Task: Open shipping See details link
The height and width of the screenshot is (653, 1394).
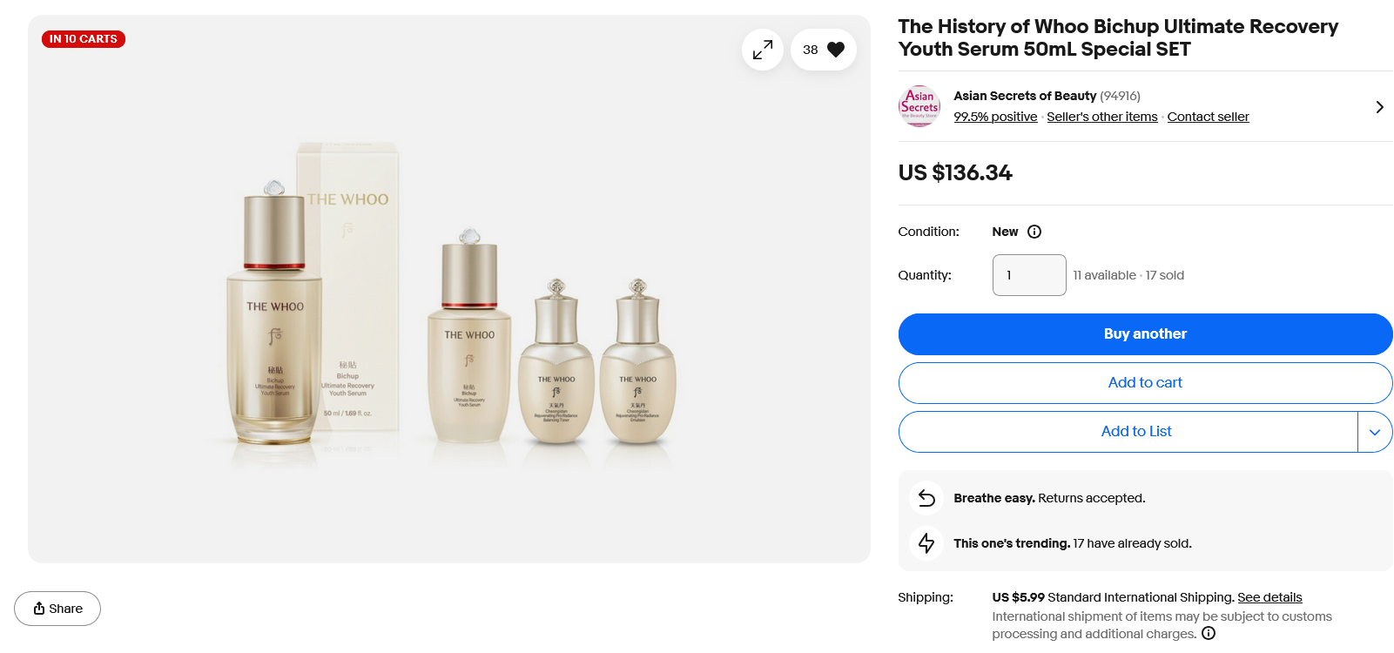Action: click(x=1269, y=597)
